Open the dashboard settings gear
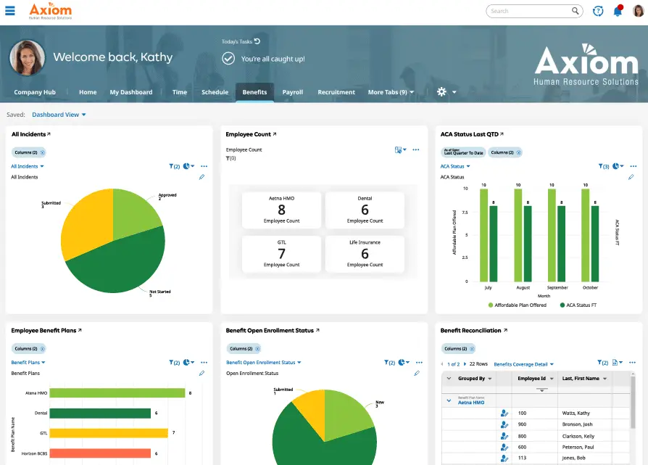The image size is (648, 465). (x=441, y=92)
